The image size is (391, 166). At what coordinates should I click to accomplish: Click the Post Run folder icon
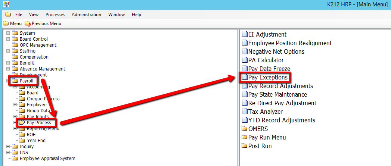point(245,146)
